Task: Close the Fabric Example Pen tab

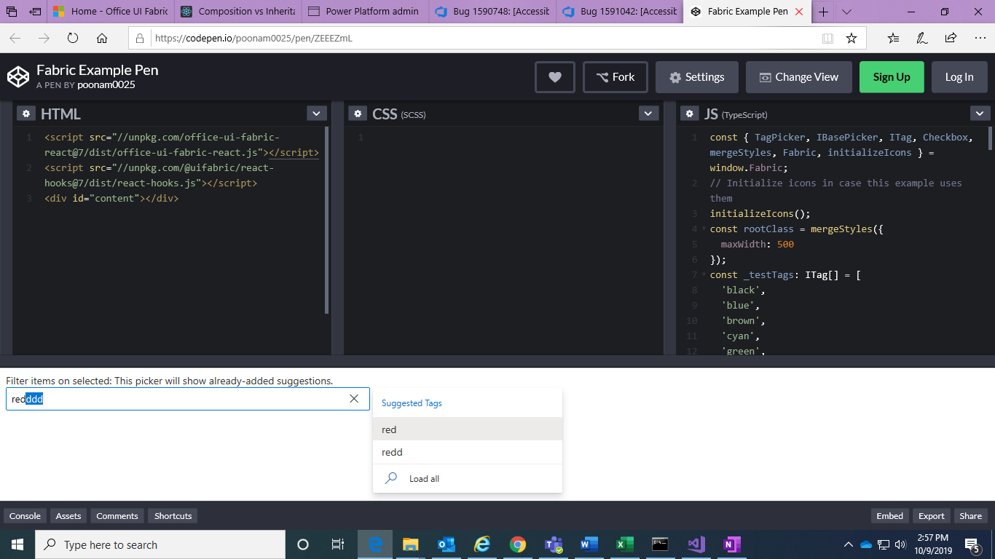Action: click(x=800, y=12)
